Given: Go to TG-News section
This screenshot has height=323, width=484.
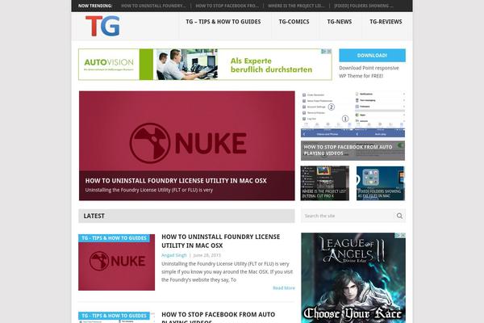Looking at the screenshot, I should tap(340, 22).
